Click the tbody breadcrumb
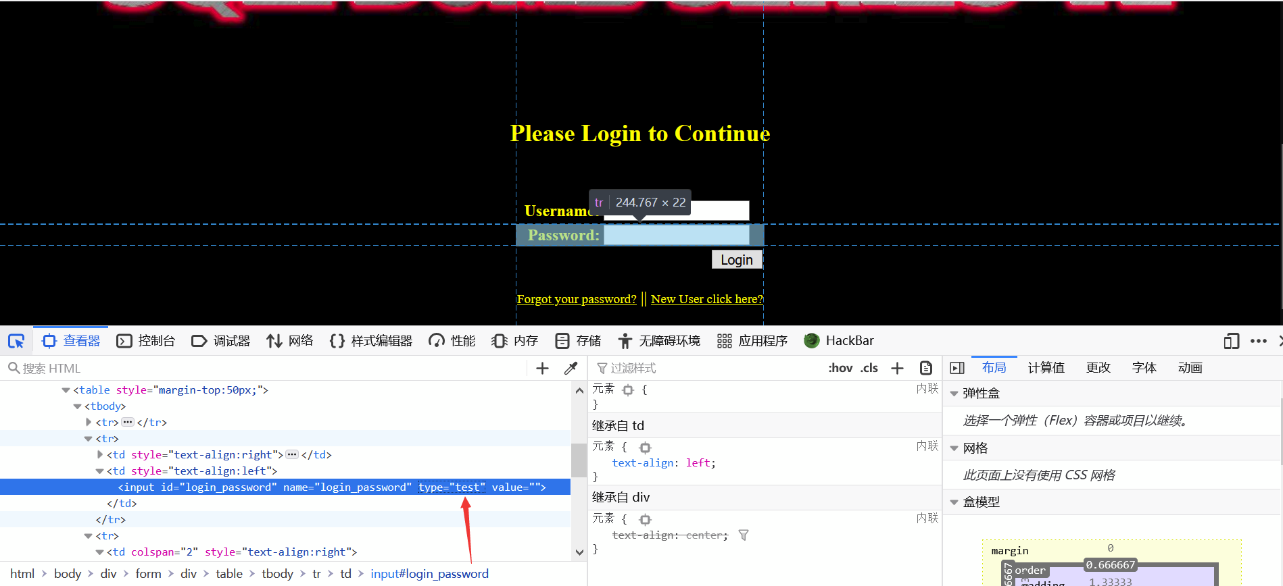1283x586 pixels. tap(277, 574)
